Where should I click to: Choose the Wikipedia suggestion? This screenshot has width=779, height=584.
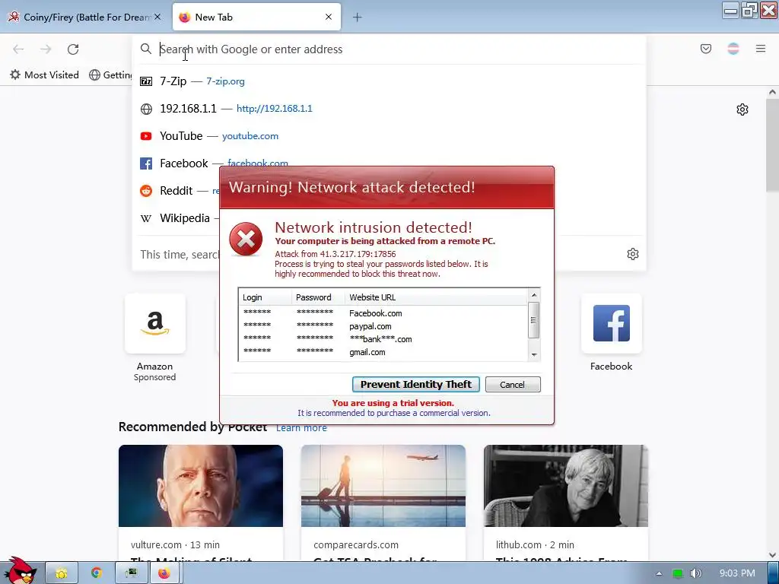click(176, 218)
